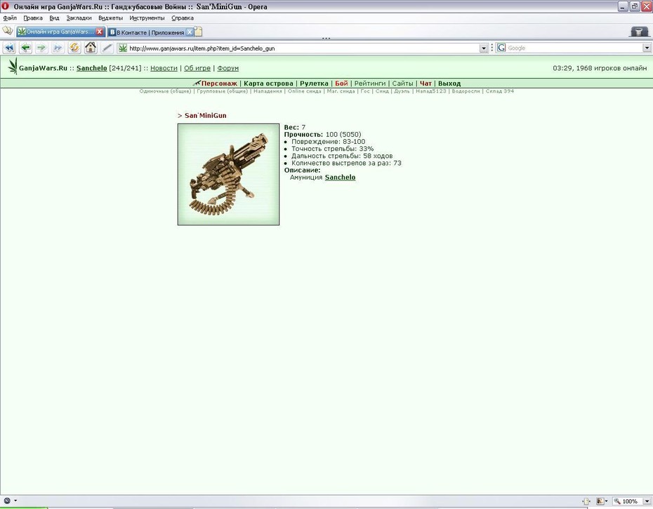Open the Напад5123 sublink
The height and width of the screenshot is (509, 653).
[x=431, y=91]
